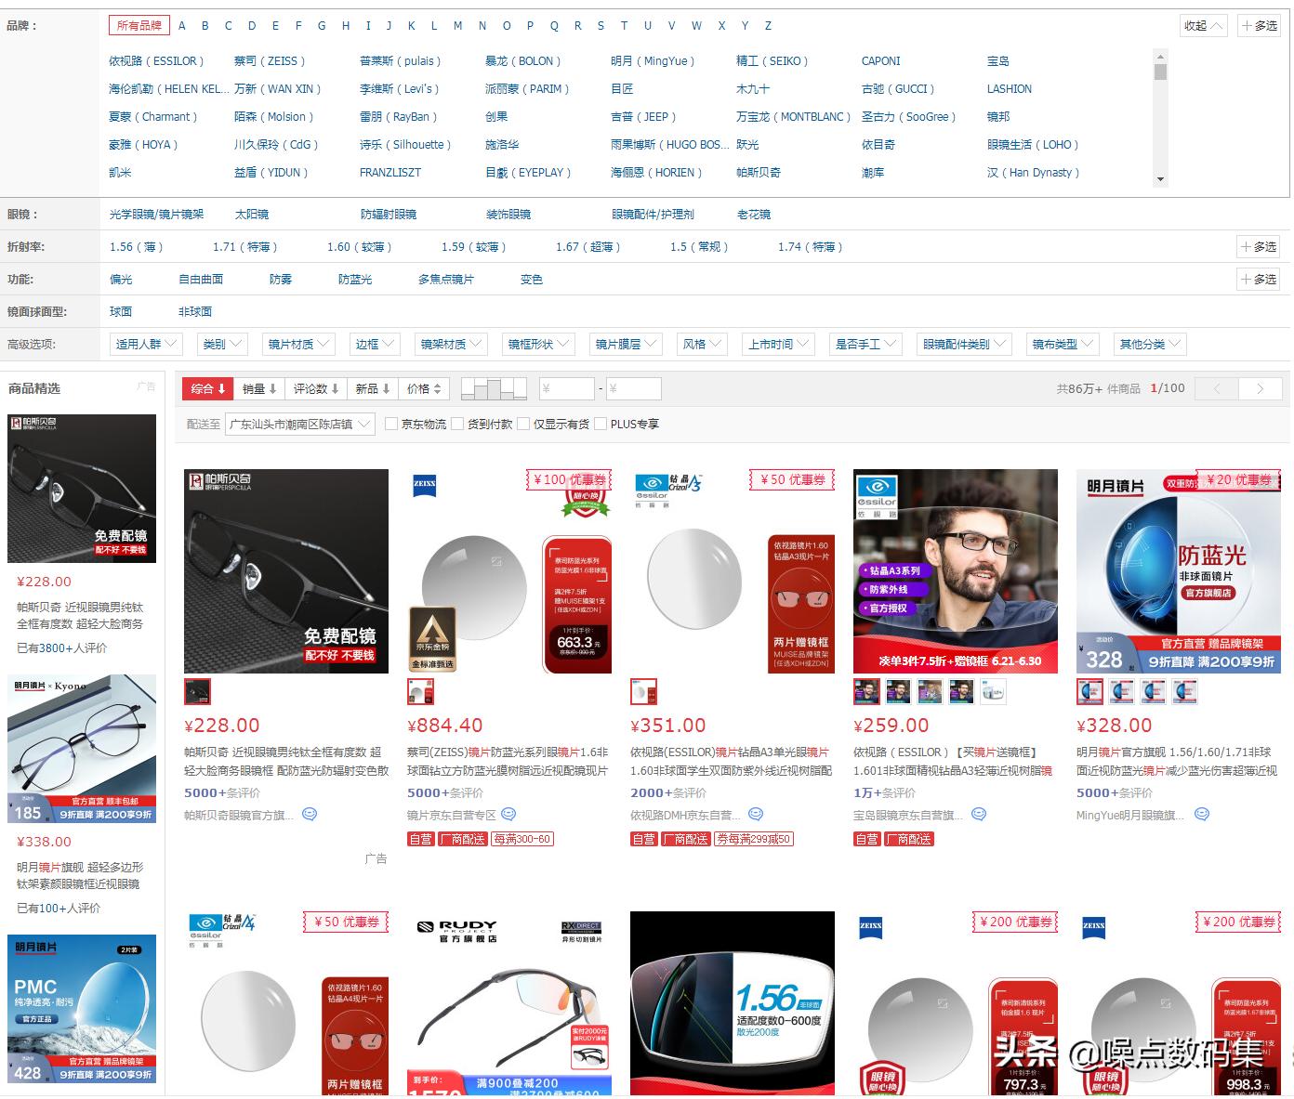Screen dimensions: 1294x1099
Task: Sort results by 综合
Action: click(208, 389)
